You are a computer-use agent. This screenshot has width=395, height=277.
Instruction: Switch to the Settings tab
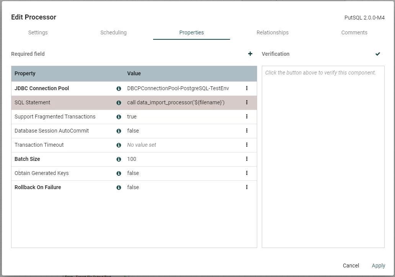[38, 32]
